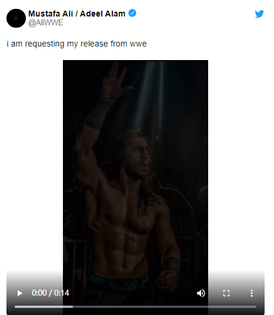
Task: Jump to the end of the video seek bar
Action: (256, 307)
